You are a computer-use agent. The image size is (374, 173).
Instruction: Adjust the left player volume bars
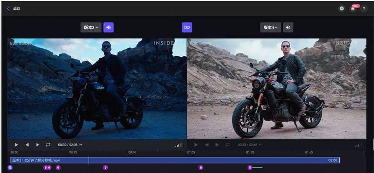coord(179,145)
